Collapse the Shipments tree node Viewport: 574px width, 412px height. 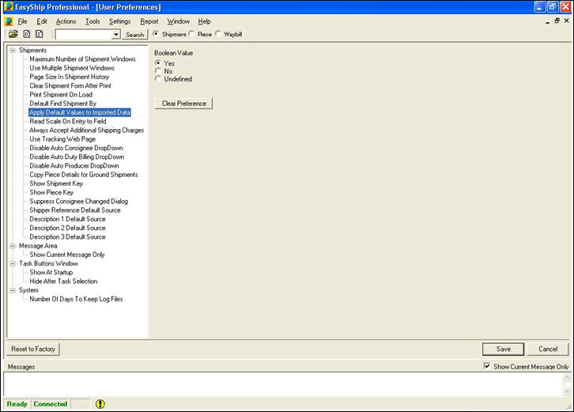[x=13, y=50]
